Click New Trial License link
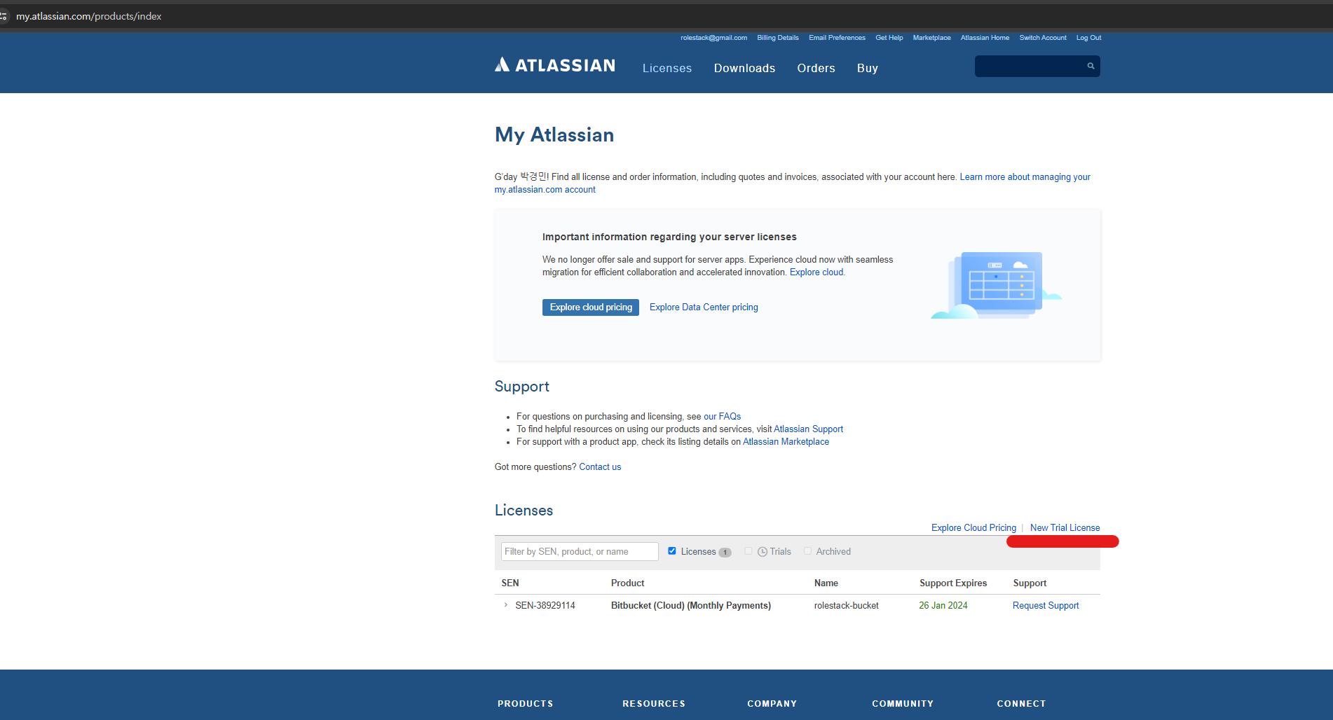 [x=1065, y=528]
